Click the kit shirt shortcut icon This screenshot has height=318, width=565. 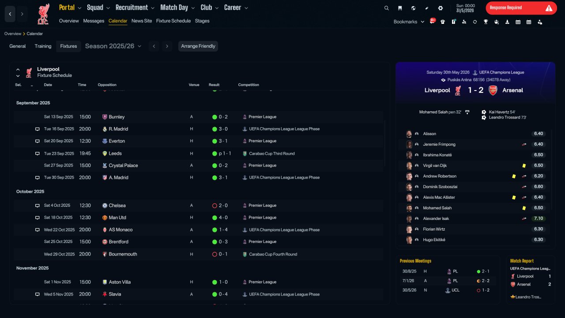443,22
